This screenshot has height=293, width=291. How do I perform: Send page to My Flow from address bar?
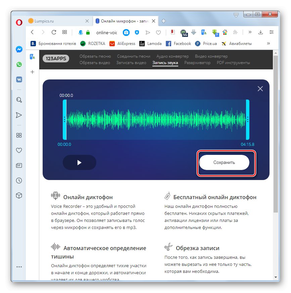[148, 33]
